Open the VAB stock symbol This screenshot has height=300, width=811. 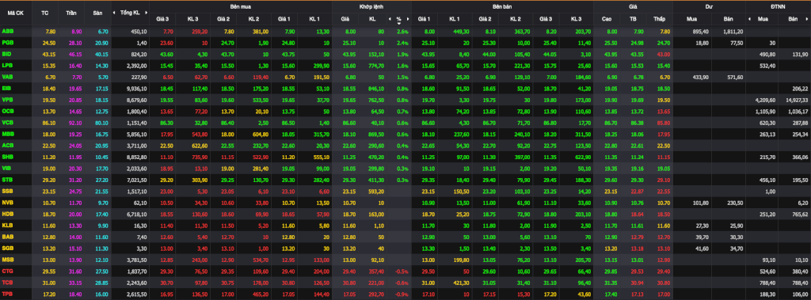(8, 77)
